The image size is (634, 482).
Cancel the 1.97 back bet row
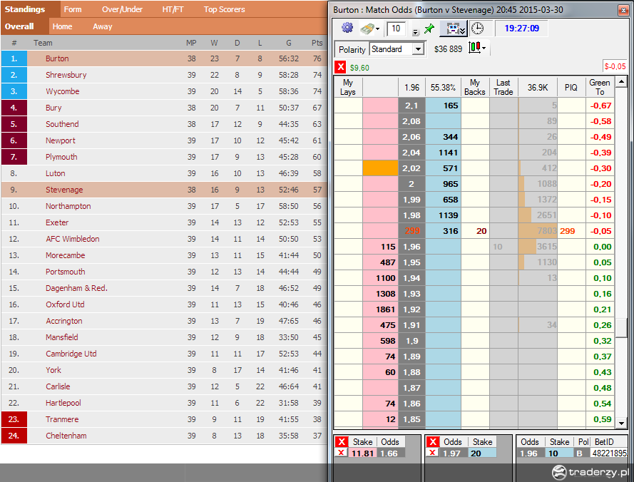[x=433, y=453]
